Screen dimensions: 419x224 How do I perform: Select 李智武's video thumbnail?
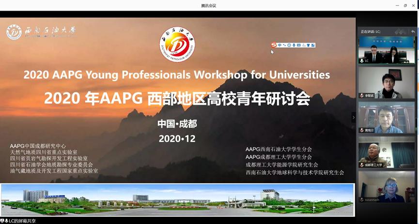tap(386, 83)
